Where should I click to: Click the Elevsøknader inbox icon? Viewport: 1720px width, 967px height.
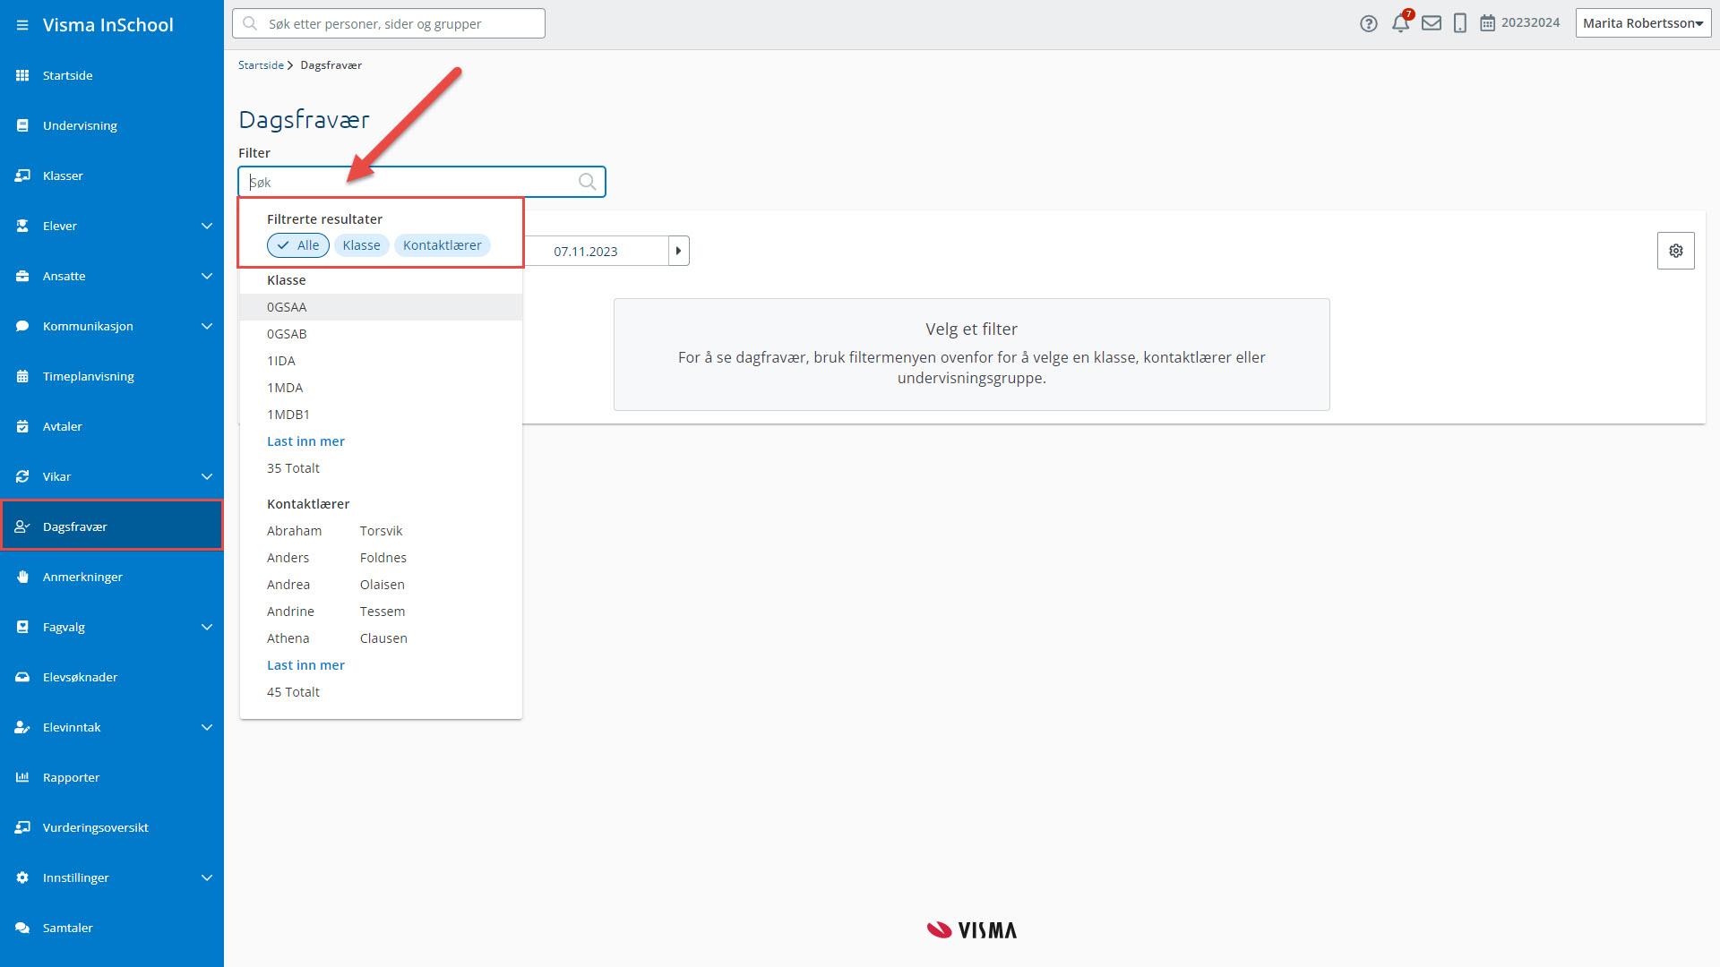click(22, 677)
